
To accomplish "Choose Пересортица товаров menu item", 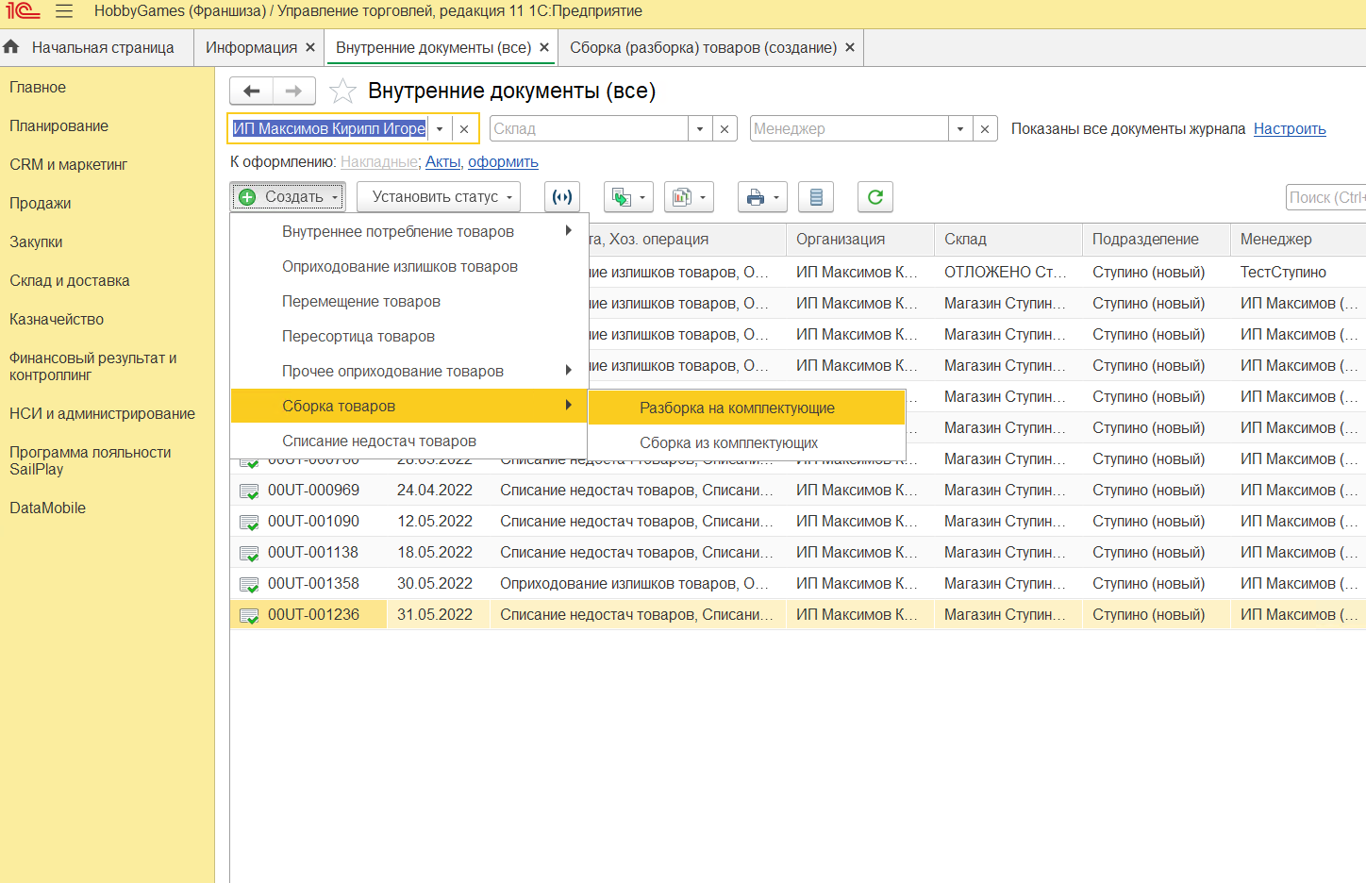I will click(x=408, y=336).
